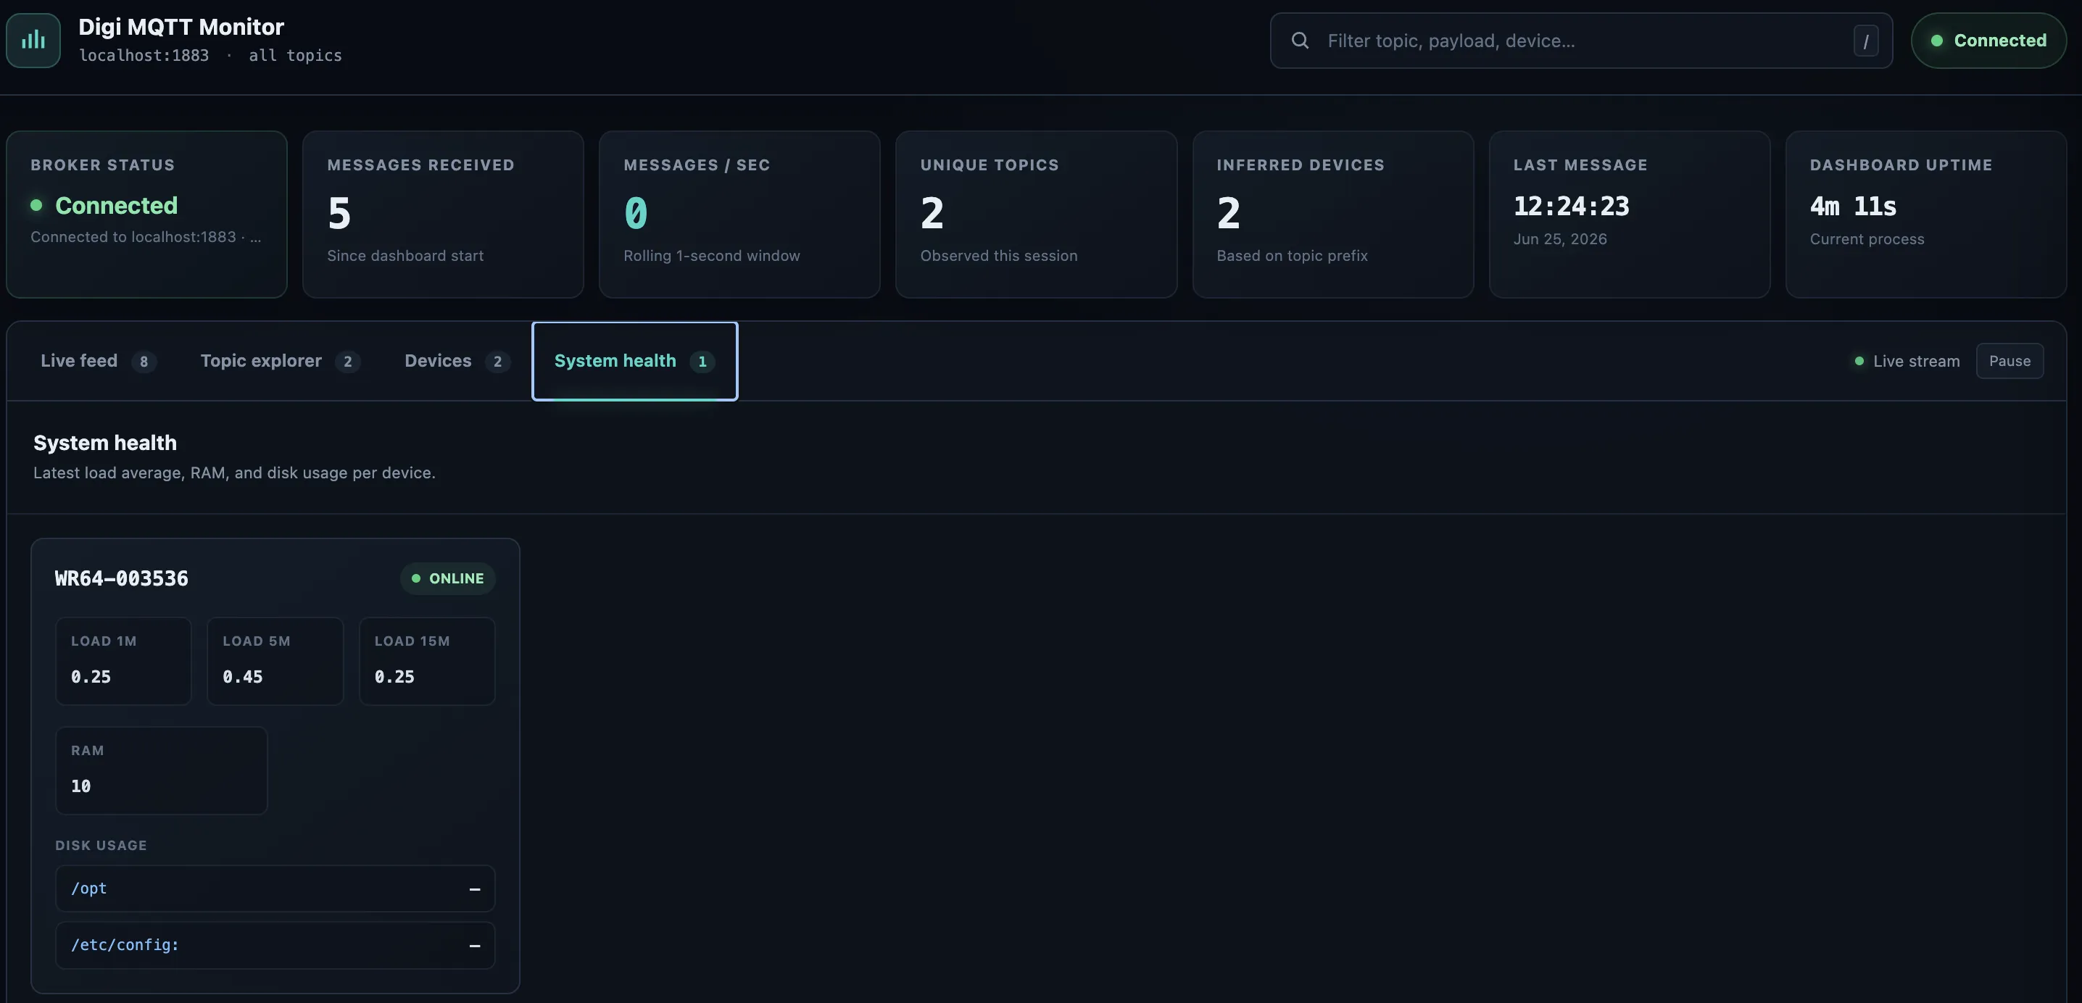2082x1003 pixels.
Task: Click the RAM value tile
Action: pyautogui.click(x=161, y=770)
